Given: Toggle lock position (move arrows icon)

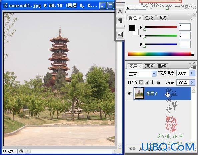Looking at the screenshot, I should tap(153, 82).
